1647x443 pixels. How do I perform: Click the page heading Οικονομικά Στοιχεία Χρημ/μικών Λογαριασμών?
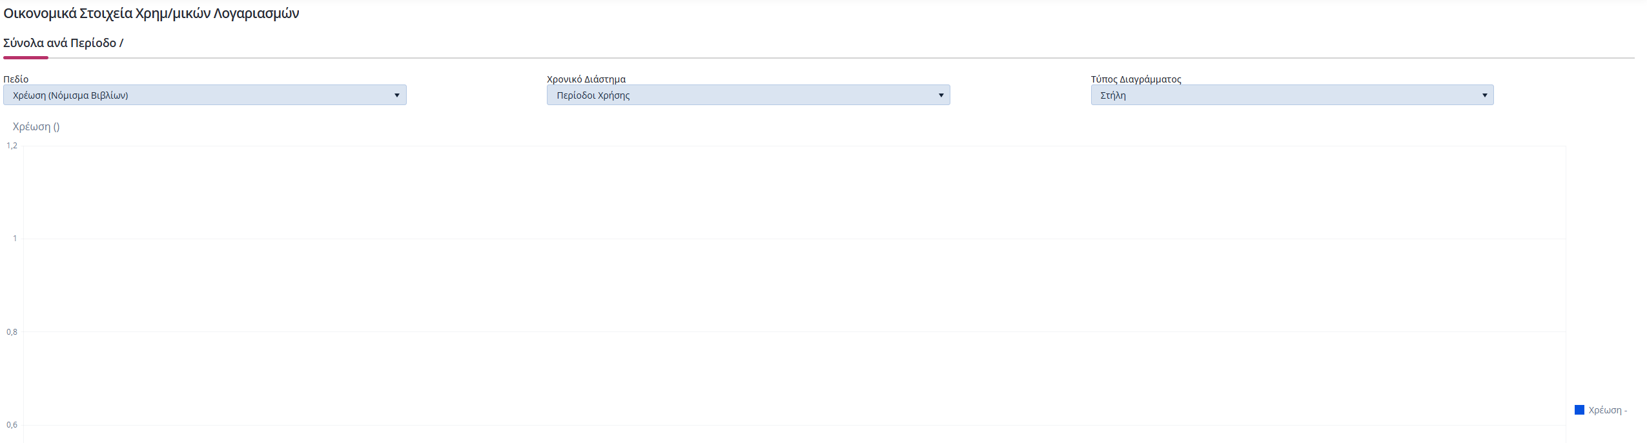(151, 14)
